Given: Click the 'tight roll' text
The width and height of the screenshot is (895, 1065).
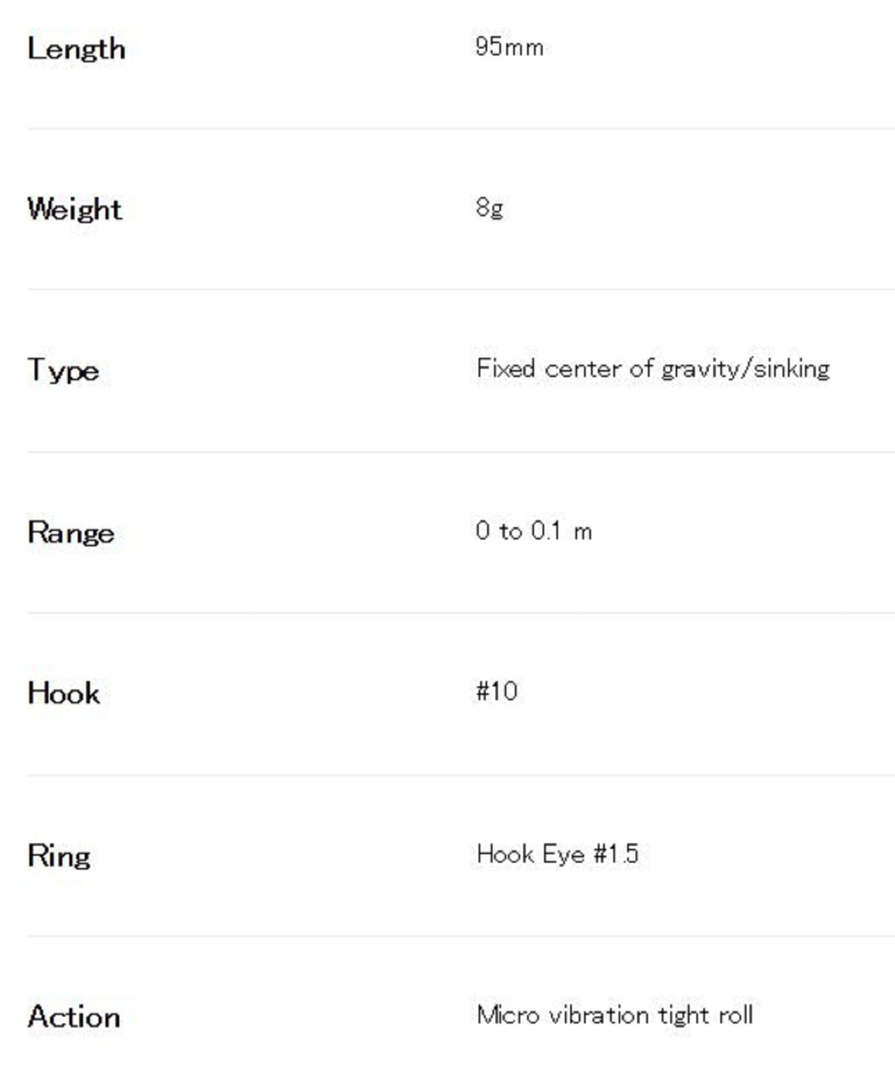Looking at the screenshot, I should click(x=705, y=1015).
